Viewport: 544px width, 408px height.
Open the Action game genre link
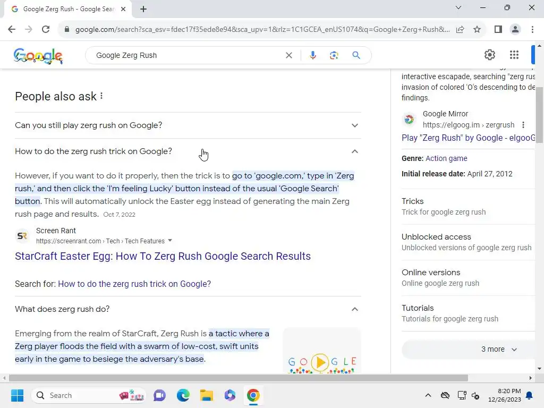(446, 158)
